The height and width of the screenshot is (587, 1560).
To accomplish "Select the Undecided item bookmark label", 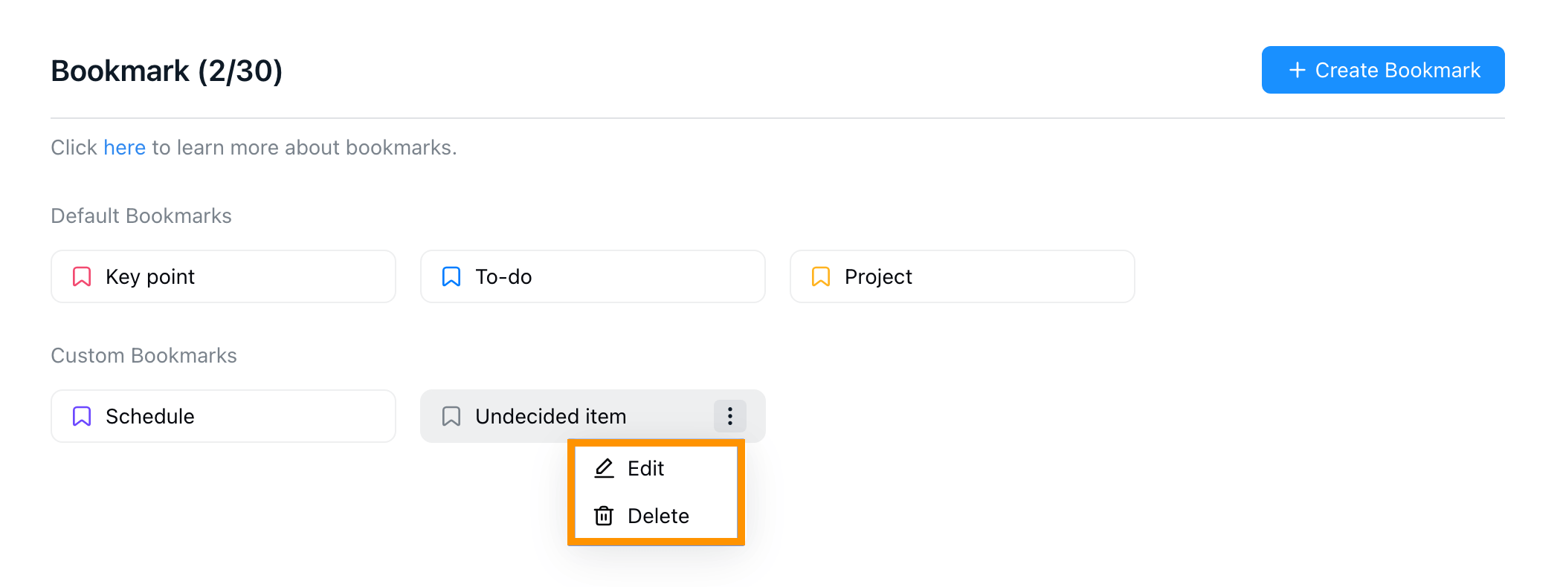I will point(551,416).
